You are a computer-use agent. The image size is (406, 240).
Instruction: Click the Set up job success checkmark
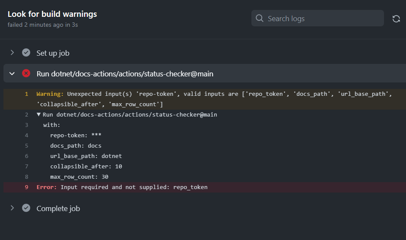[26, 53]
